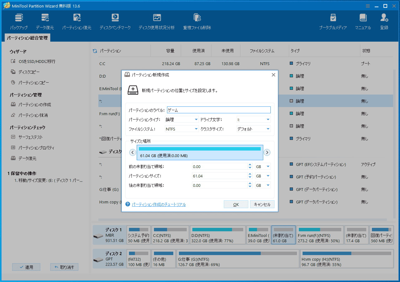This screenshot has width=400, height=282.
Task: Move partition right with arrow button
Action: (x=267, y=152)
